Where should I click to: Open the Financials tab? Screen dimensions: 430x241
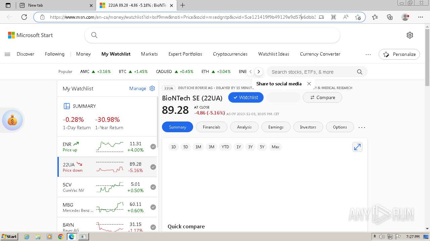pyautogui.click(x=212, y=127)
